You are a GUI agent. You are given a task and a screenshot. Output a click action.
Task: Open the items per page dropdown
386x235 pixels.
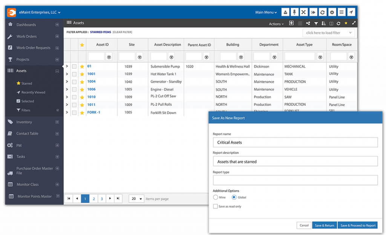136,198
